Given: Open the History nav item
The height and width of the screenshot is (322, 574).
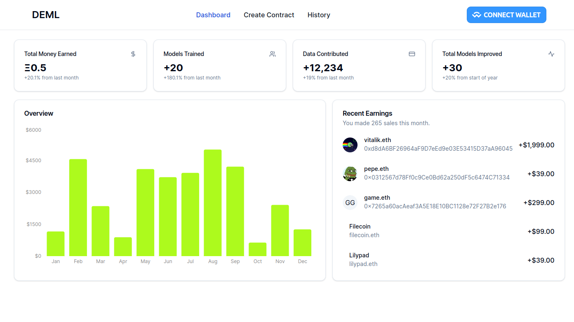Looking at the screenshot, I should pos(319,15).
